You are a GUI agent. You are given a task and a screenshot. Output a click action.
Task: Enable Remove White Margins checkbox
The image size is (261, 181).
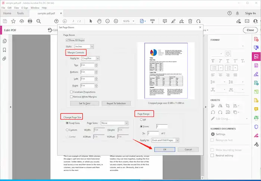tap(72, 97)
